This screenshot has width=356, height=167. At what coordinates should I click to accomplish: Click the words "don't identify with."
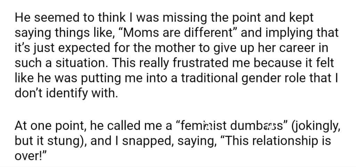(x=66, y=94)
